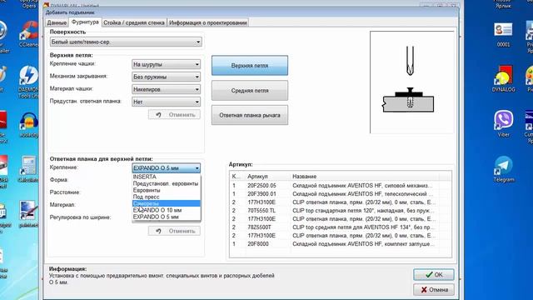This screenshot has width=533, height=300.
Task: Open the Telegram desktop icon
Action: point(503,169)
